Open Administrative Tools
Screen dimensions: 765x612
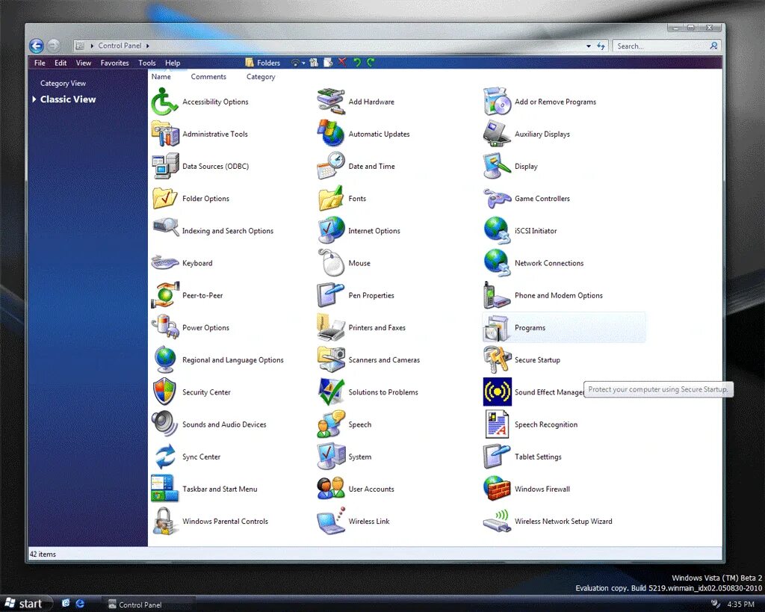pyautogui.click(x=199, y=134)
